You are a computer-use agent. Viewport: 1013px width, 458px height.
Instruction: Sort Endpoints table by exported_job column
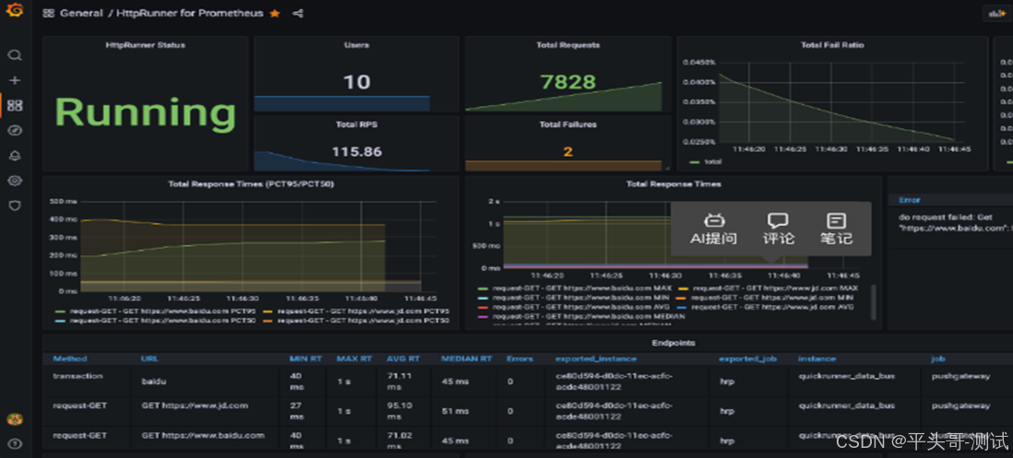coord(747,358)
